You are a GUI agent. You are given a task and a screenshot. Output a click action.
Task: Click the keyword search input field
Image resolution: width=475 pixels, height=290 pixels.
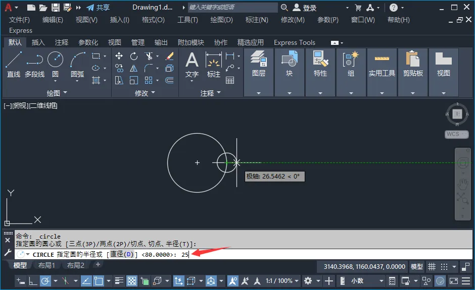232,7
